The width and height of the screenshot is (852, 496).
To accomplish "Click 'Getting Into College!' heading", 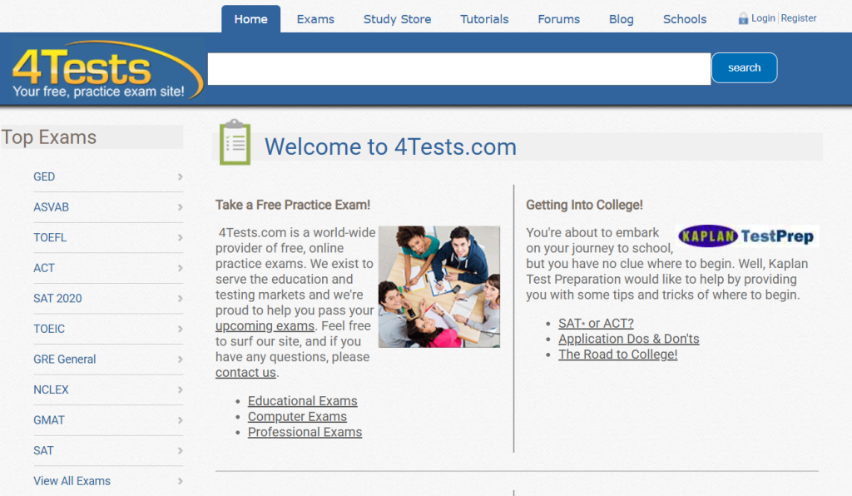I will click(x=584, y=205).
